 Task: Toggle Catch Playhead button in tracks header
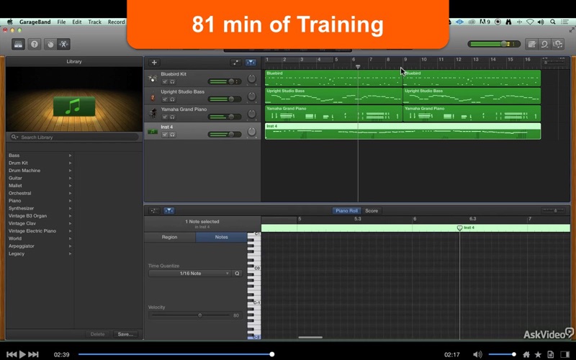tap(251, 63)
